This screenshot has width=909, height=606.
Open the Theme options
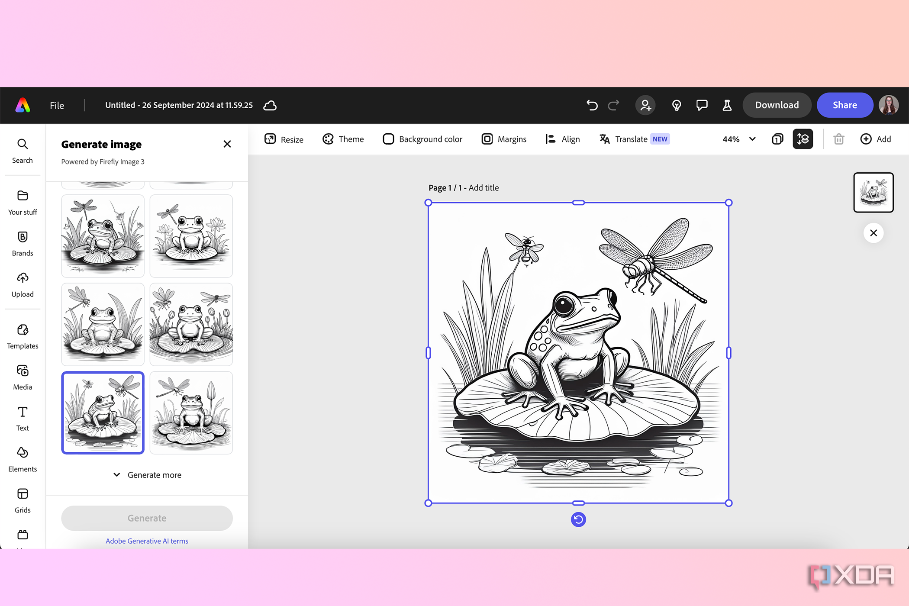343,139
